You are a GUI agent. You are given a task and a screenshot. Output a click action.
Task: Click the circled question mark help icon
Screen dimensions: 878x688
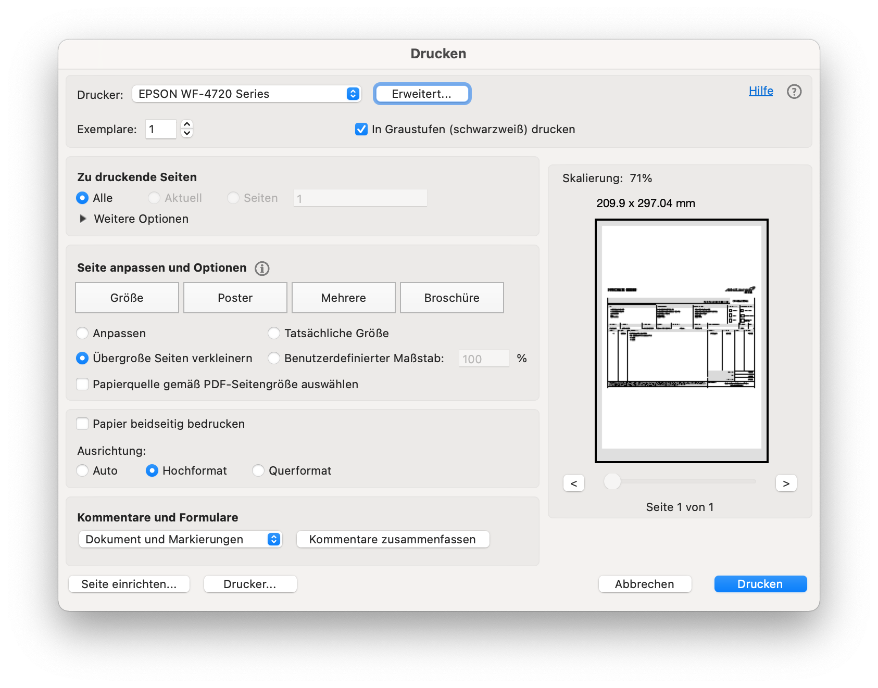794,92
